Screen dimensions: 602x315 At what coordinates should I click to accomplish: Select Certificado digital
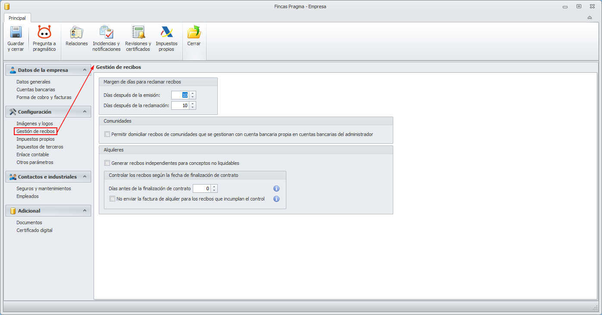tap(34, 230)
